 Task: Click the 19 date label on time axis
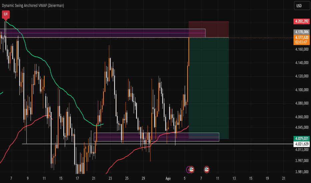pyautogui.click(x=267, y=178)
